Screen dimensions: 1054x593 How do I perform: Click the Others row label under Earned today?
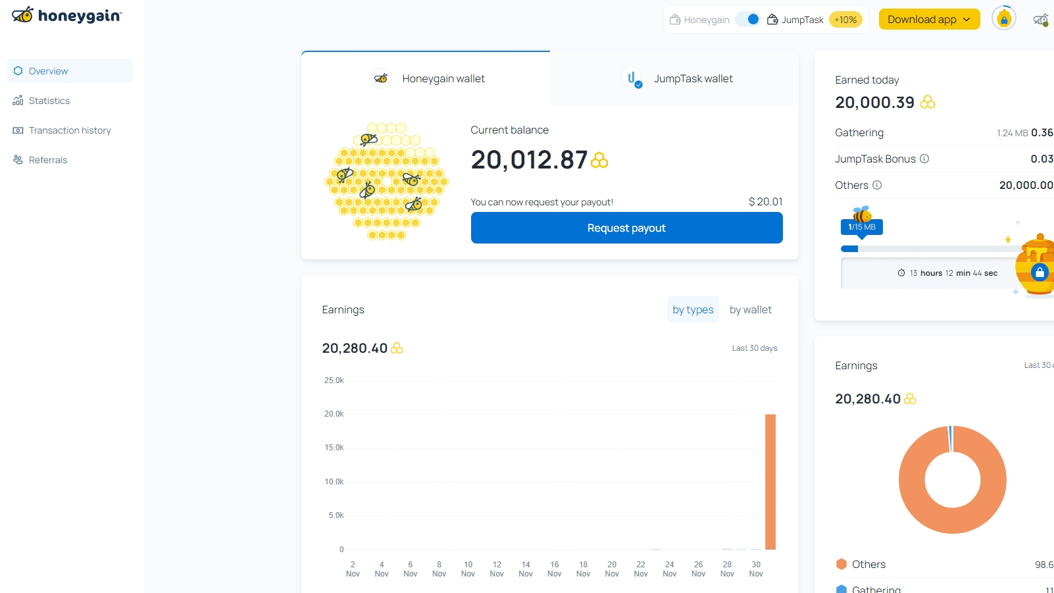pyautogui.click(x=852, y=185)
